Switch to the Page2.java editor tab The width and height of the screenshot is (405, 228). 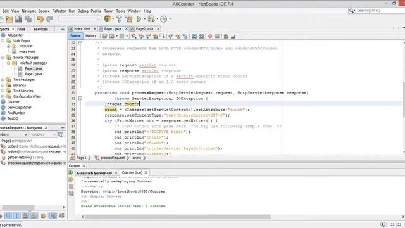[x=144, y=29]
